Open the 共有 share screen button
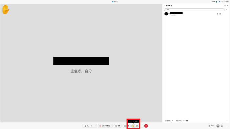Screen dimensions: 230x129 (118, 126)
